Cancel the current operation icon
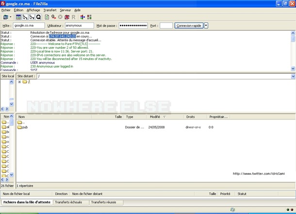 (x=60, y=17)
